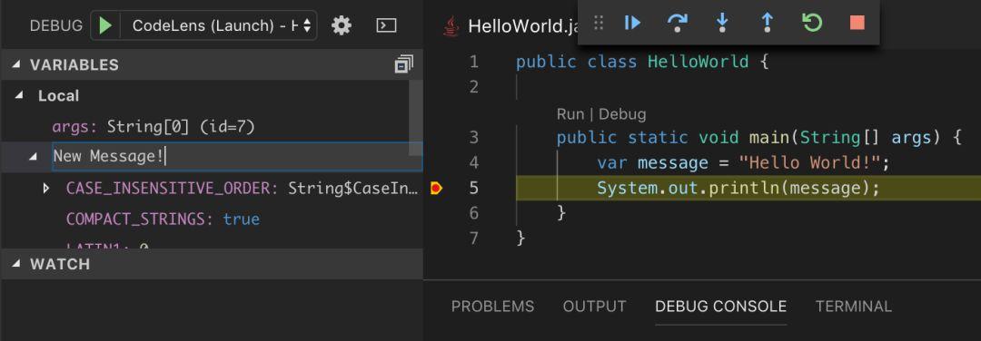Click the Step Into arrow icon

722,23
